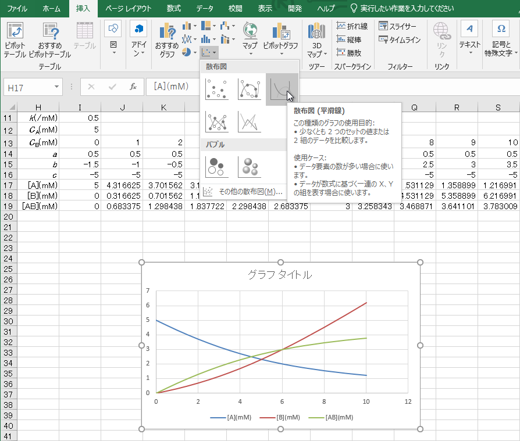Switch to the Help (ヘルプ) tab
520x441 pixels.
[x=326, y=9]
